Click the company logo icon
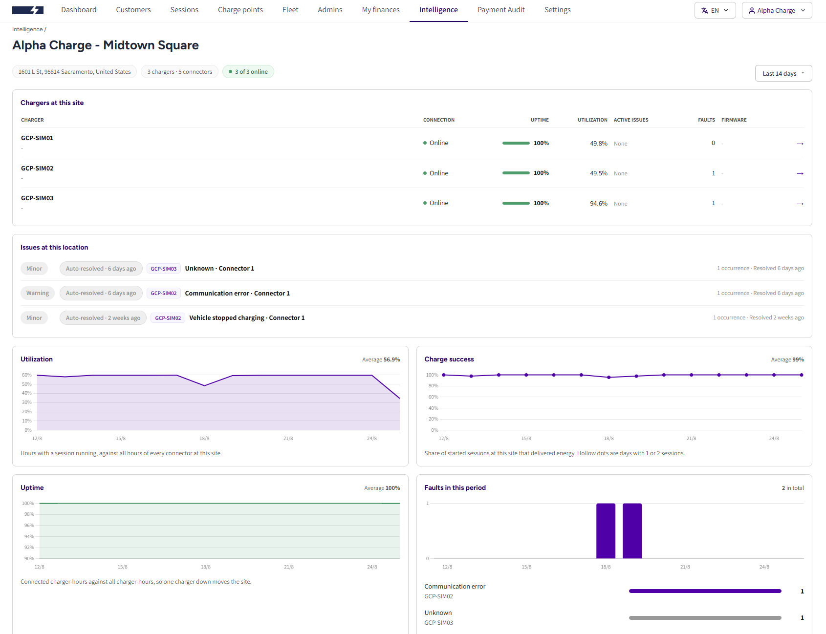 tap(28, 10)
